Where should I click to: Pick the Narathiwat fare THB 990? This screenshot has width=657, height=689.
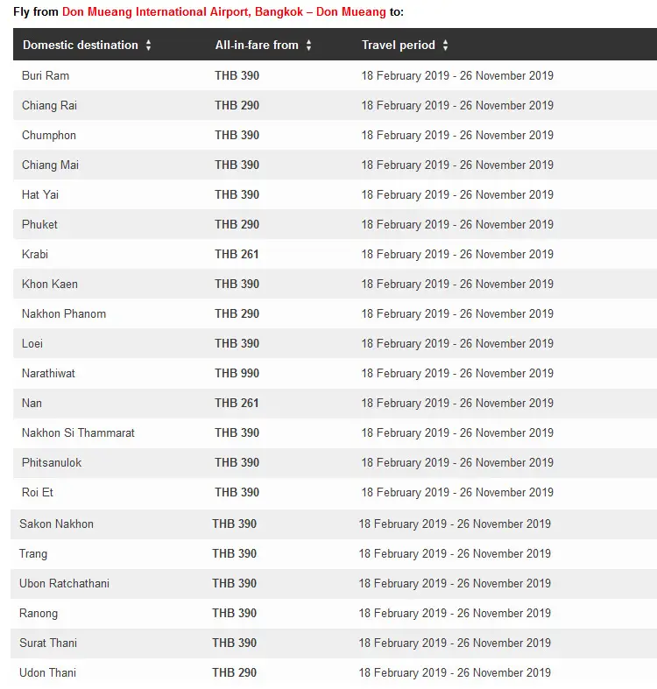[x=237, y=374]
